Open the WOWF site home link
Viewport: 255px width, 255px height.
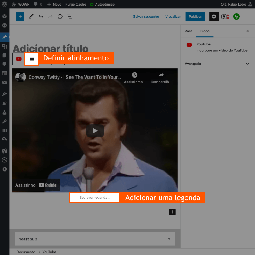click(x=21, y=5)
